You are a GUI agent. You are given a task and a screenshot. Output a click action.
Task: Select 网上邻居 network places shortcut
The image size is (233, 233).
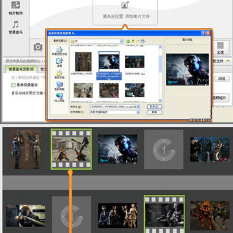pos(60,97)
